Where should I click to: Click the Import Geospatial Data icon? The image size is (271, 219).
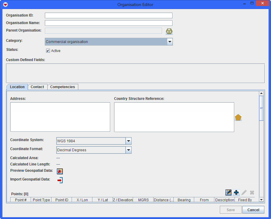[x=60, y=180]
